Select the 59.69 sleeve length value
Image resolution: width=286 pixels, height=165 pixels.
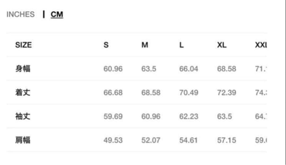[113, 116]
